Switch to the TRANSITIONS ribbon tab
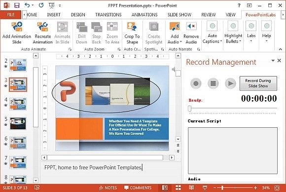Image resolution: width=286 pixels, height=192 pixels. click(108, 15)
